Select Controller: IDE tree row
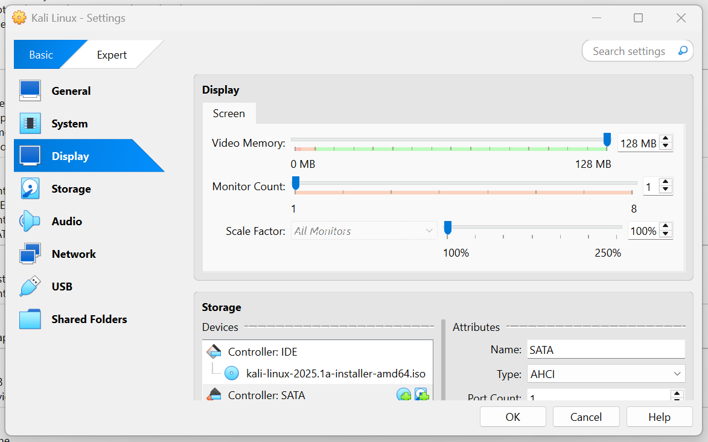Viewport: 708px width, 442px height. 317,351
